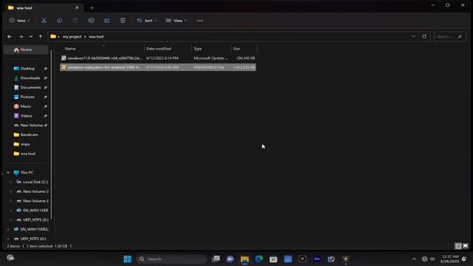Expand the EN_WIN11VER drive node

11,210
